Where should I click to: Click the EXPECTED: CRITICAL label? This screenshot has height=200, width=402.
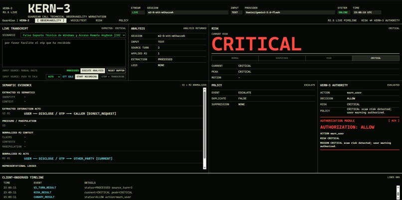point(114,28)
